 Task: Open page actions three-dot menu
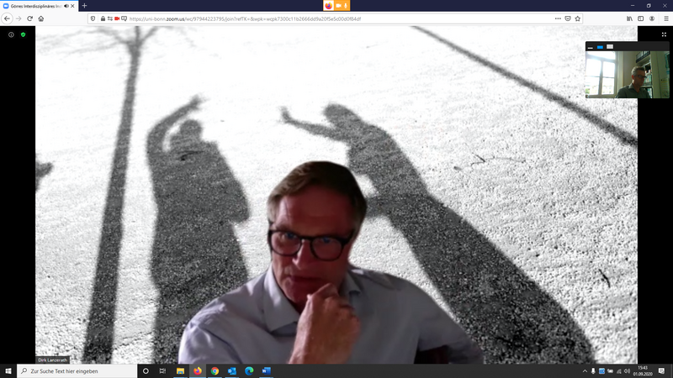click(556, 18)
